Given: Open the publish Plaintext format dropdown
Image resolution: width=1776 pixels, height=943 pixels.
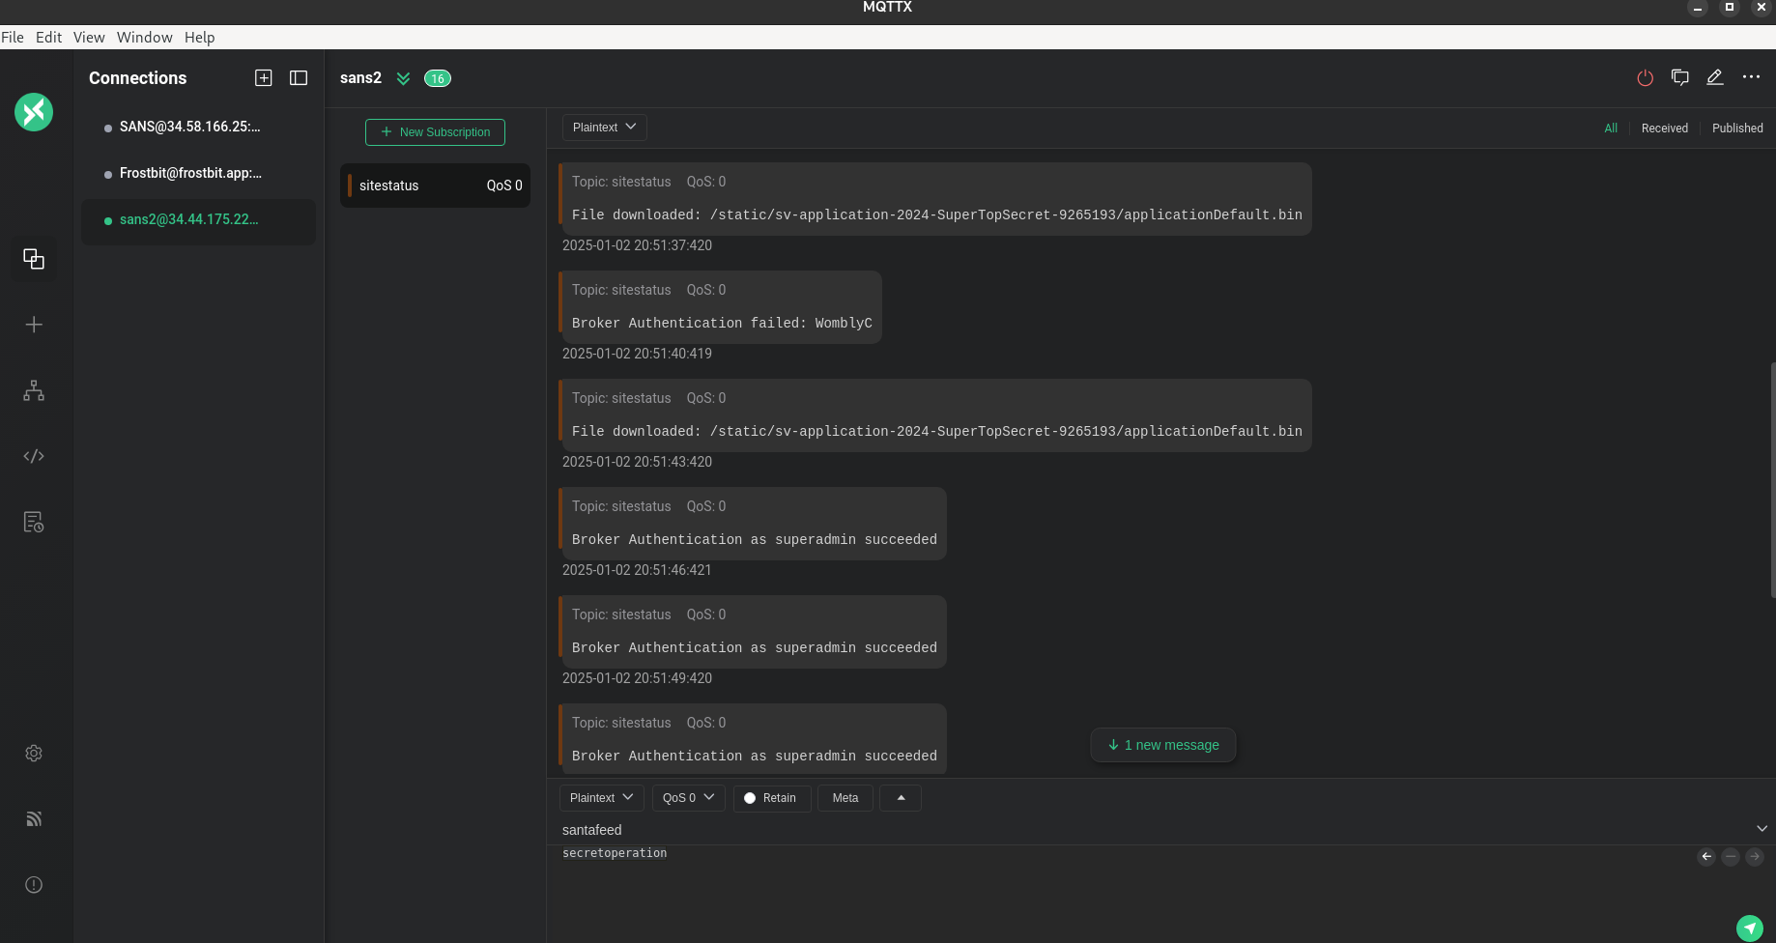Looking at the screenshot, I should click(x=601, y=798).
